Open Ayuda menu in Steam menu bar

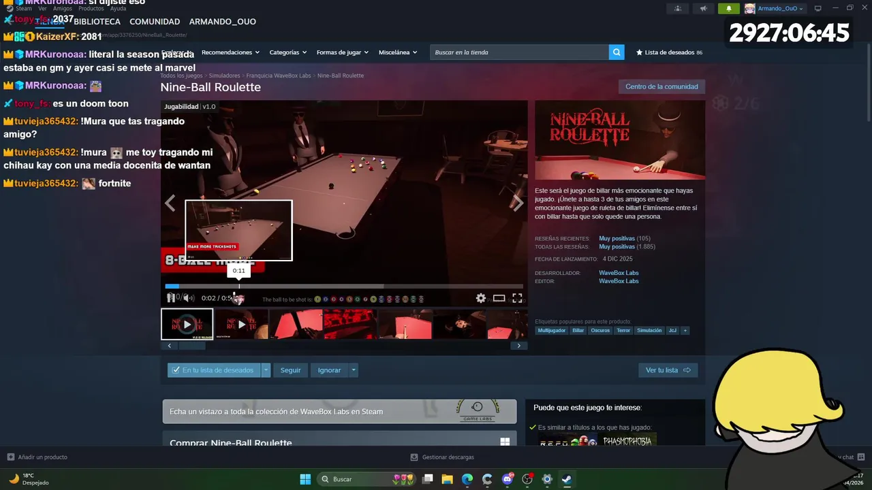tap(119, 9)
